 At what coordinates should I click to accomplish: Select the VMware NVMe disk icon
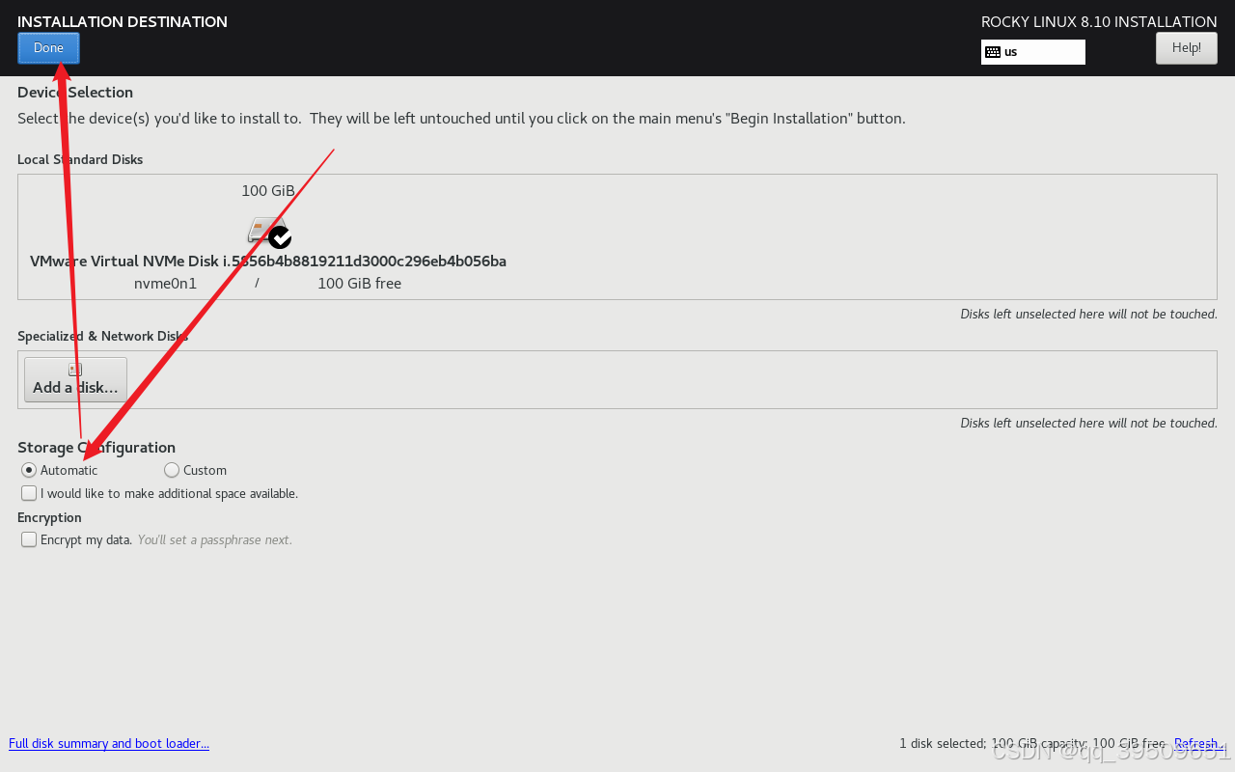pyautogui.click(x=268, y=232)
